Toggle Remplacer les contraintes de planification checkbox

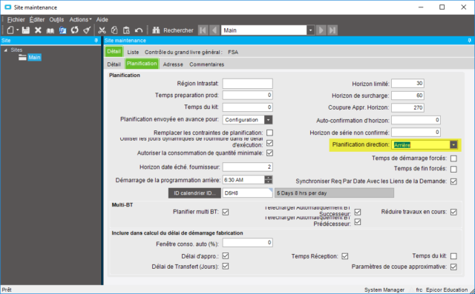[269, 133]
